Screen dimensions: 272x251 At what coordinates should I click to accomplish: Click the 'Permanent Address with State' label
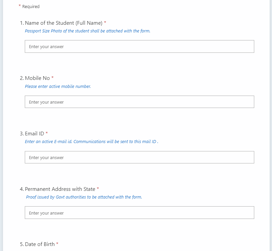coord(60,189)
